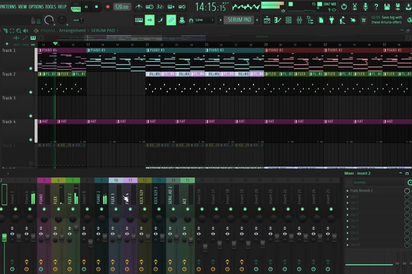
Task: Mute Track 1 using its green dot
Action: [x=31, y=68]
